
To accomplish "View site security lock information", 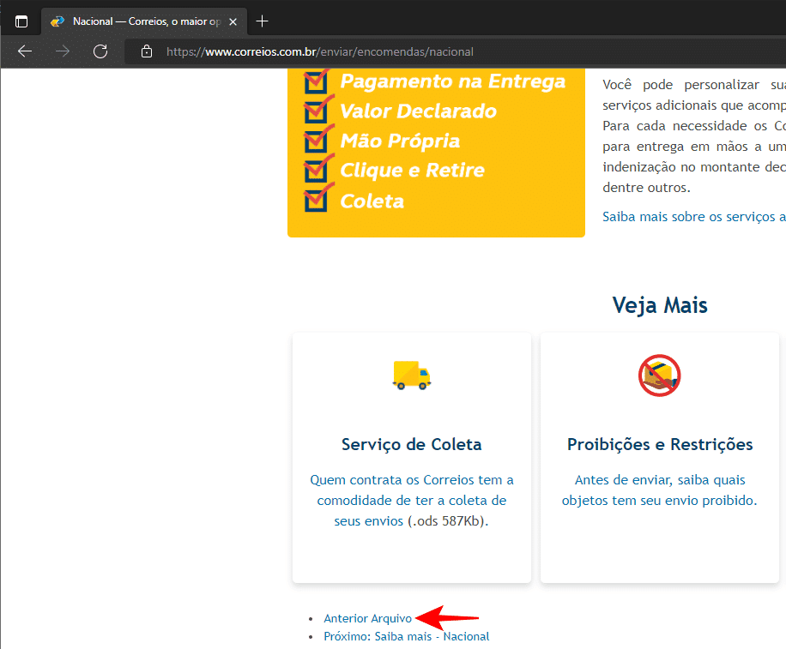I will click(x=147, y=51).
